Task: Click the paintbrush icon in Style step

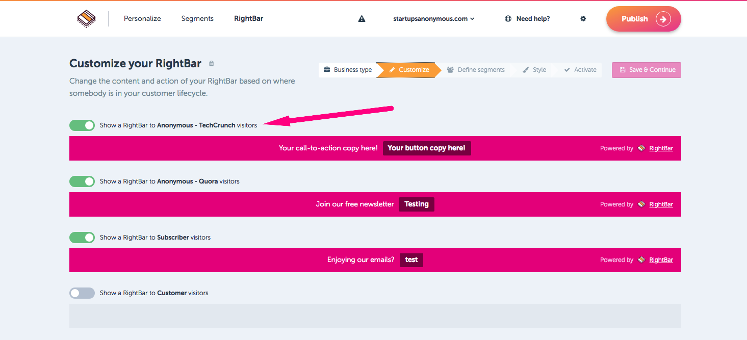Action: tap(526, 70)
